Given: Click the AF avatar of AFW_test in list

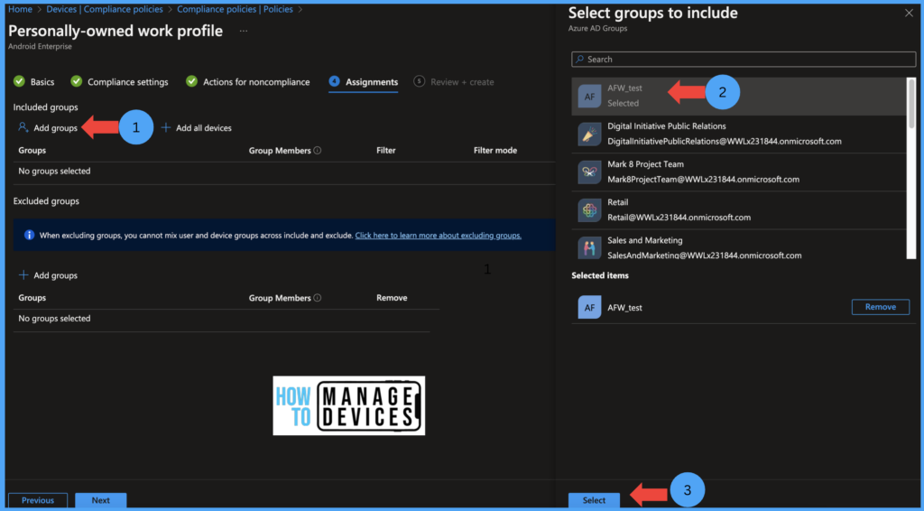Looking at the screenshot, I should coord(589,97).
